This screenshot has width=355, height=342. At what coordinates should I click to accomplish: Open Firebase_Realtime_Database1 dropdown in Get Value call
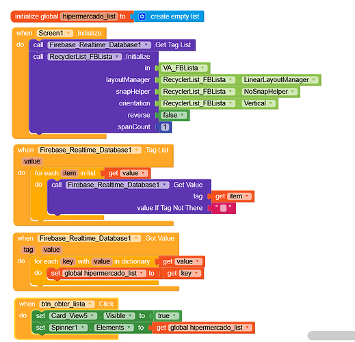[118, 185]
